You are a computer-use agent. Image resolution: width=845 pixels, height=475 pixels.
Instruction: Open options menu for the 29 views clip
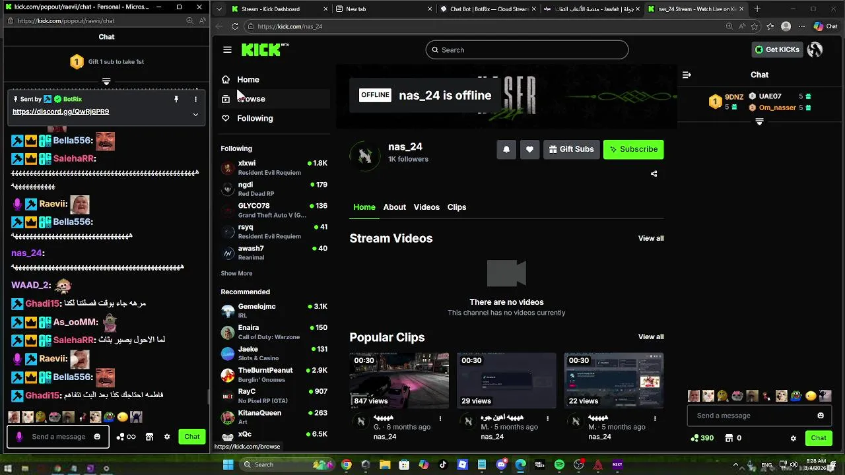point(547,418)
